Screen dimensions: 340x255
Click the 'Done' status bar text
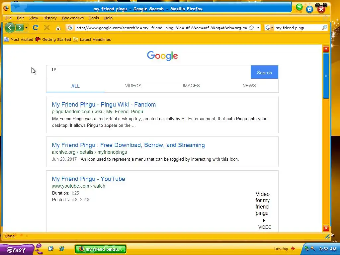10,236
